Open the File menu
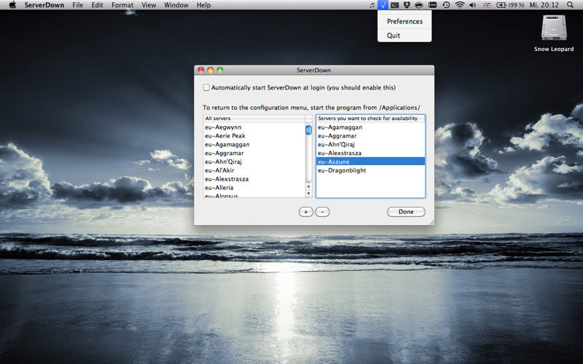The image size is (583, 364). (x=78, y=5)
